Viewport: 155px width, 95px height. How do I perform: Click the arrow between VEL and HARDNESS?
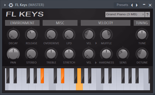click(96, 62)
